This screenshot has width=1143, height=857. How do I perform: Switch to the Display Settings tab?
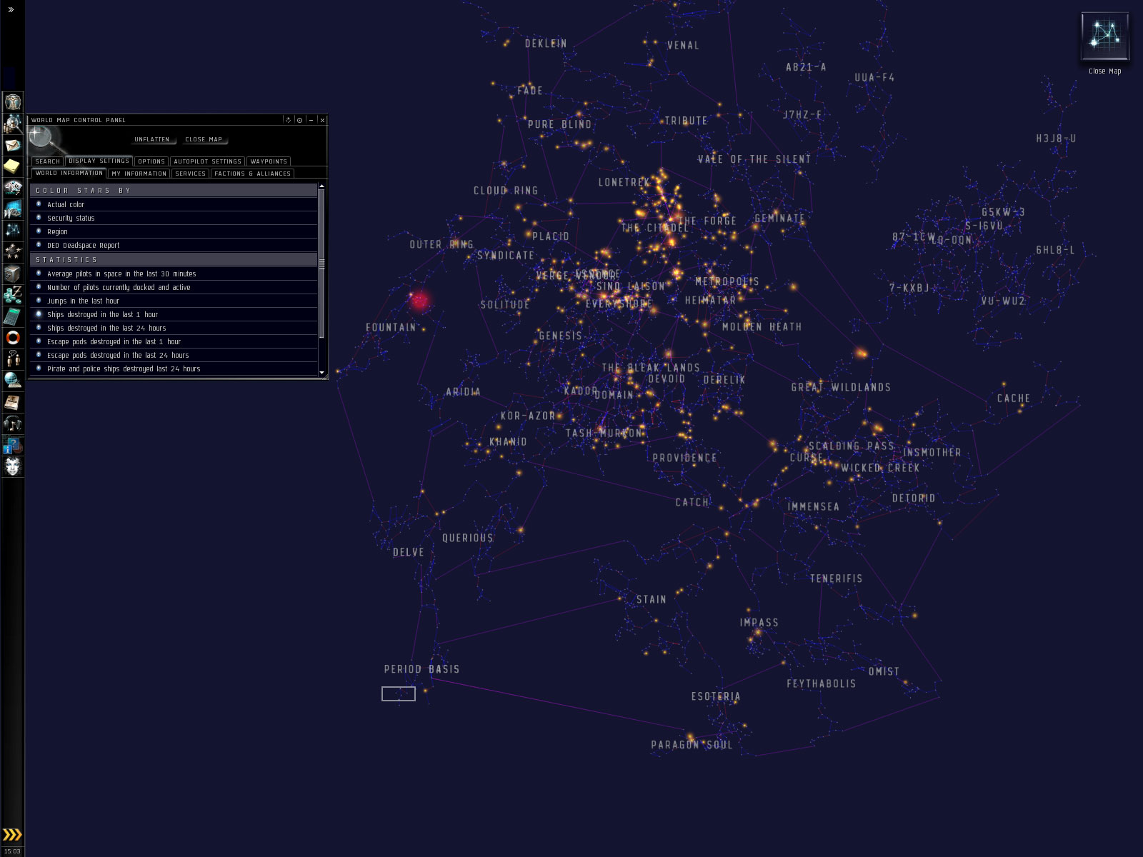(99, 161)
